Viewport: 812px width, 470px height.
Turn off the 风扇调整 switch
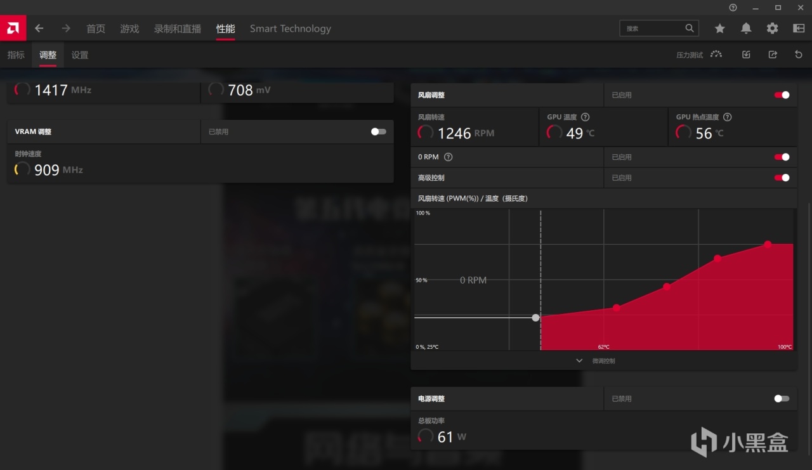point(782,95)
